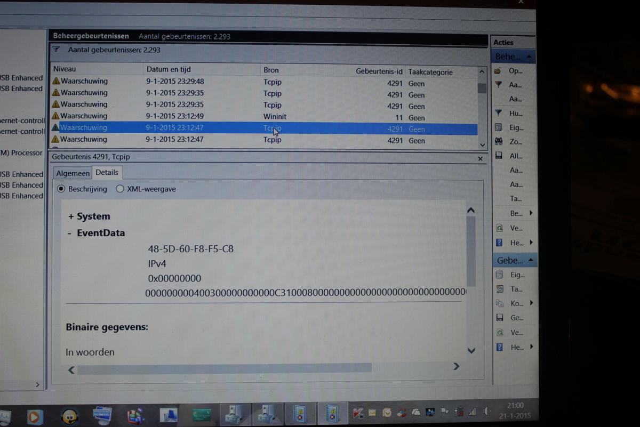The width and height of the screenshot is (640, 427).
Task: Click details pane scroll up arrow
Action: 471,211
